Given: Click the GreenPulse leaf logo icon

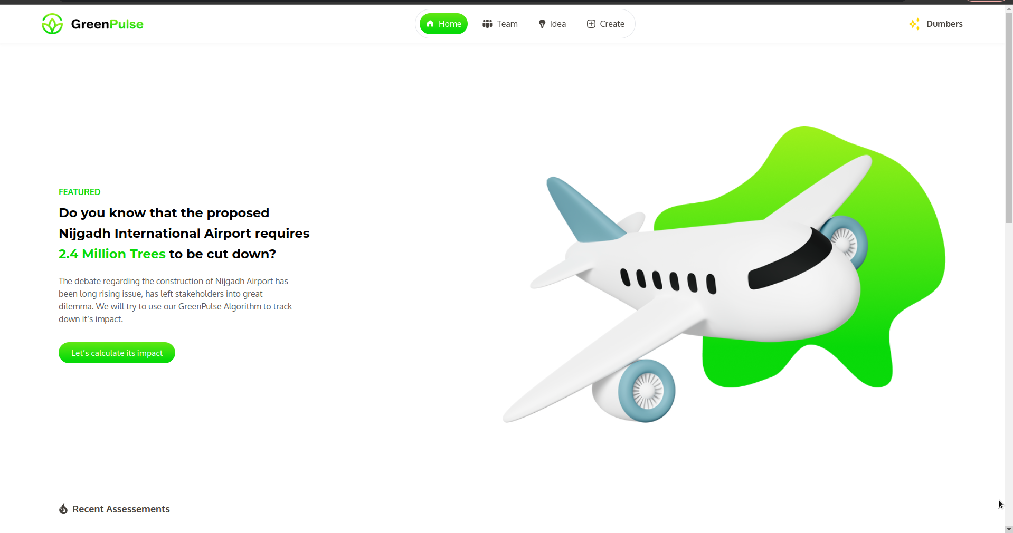Looking at the screenshot, I should pyautogui.click(x=52, y=24).
